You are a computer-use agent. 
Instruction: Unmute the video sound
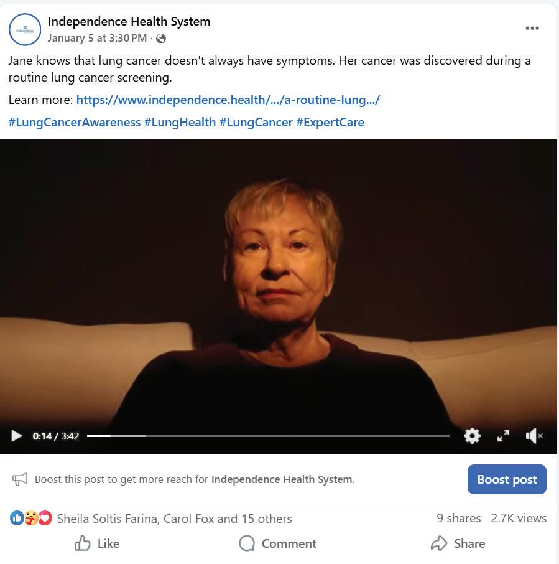534,436
